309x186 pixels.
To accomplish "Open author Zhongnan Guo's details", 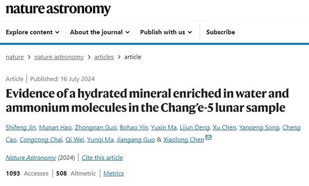I will tap(96, 127).
